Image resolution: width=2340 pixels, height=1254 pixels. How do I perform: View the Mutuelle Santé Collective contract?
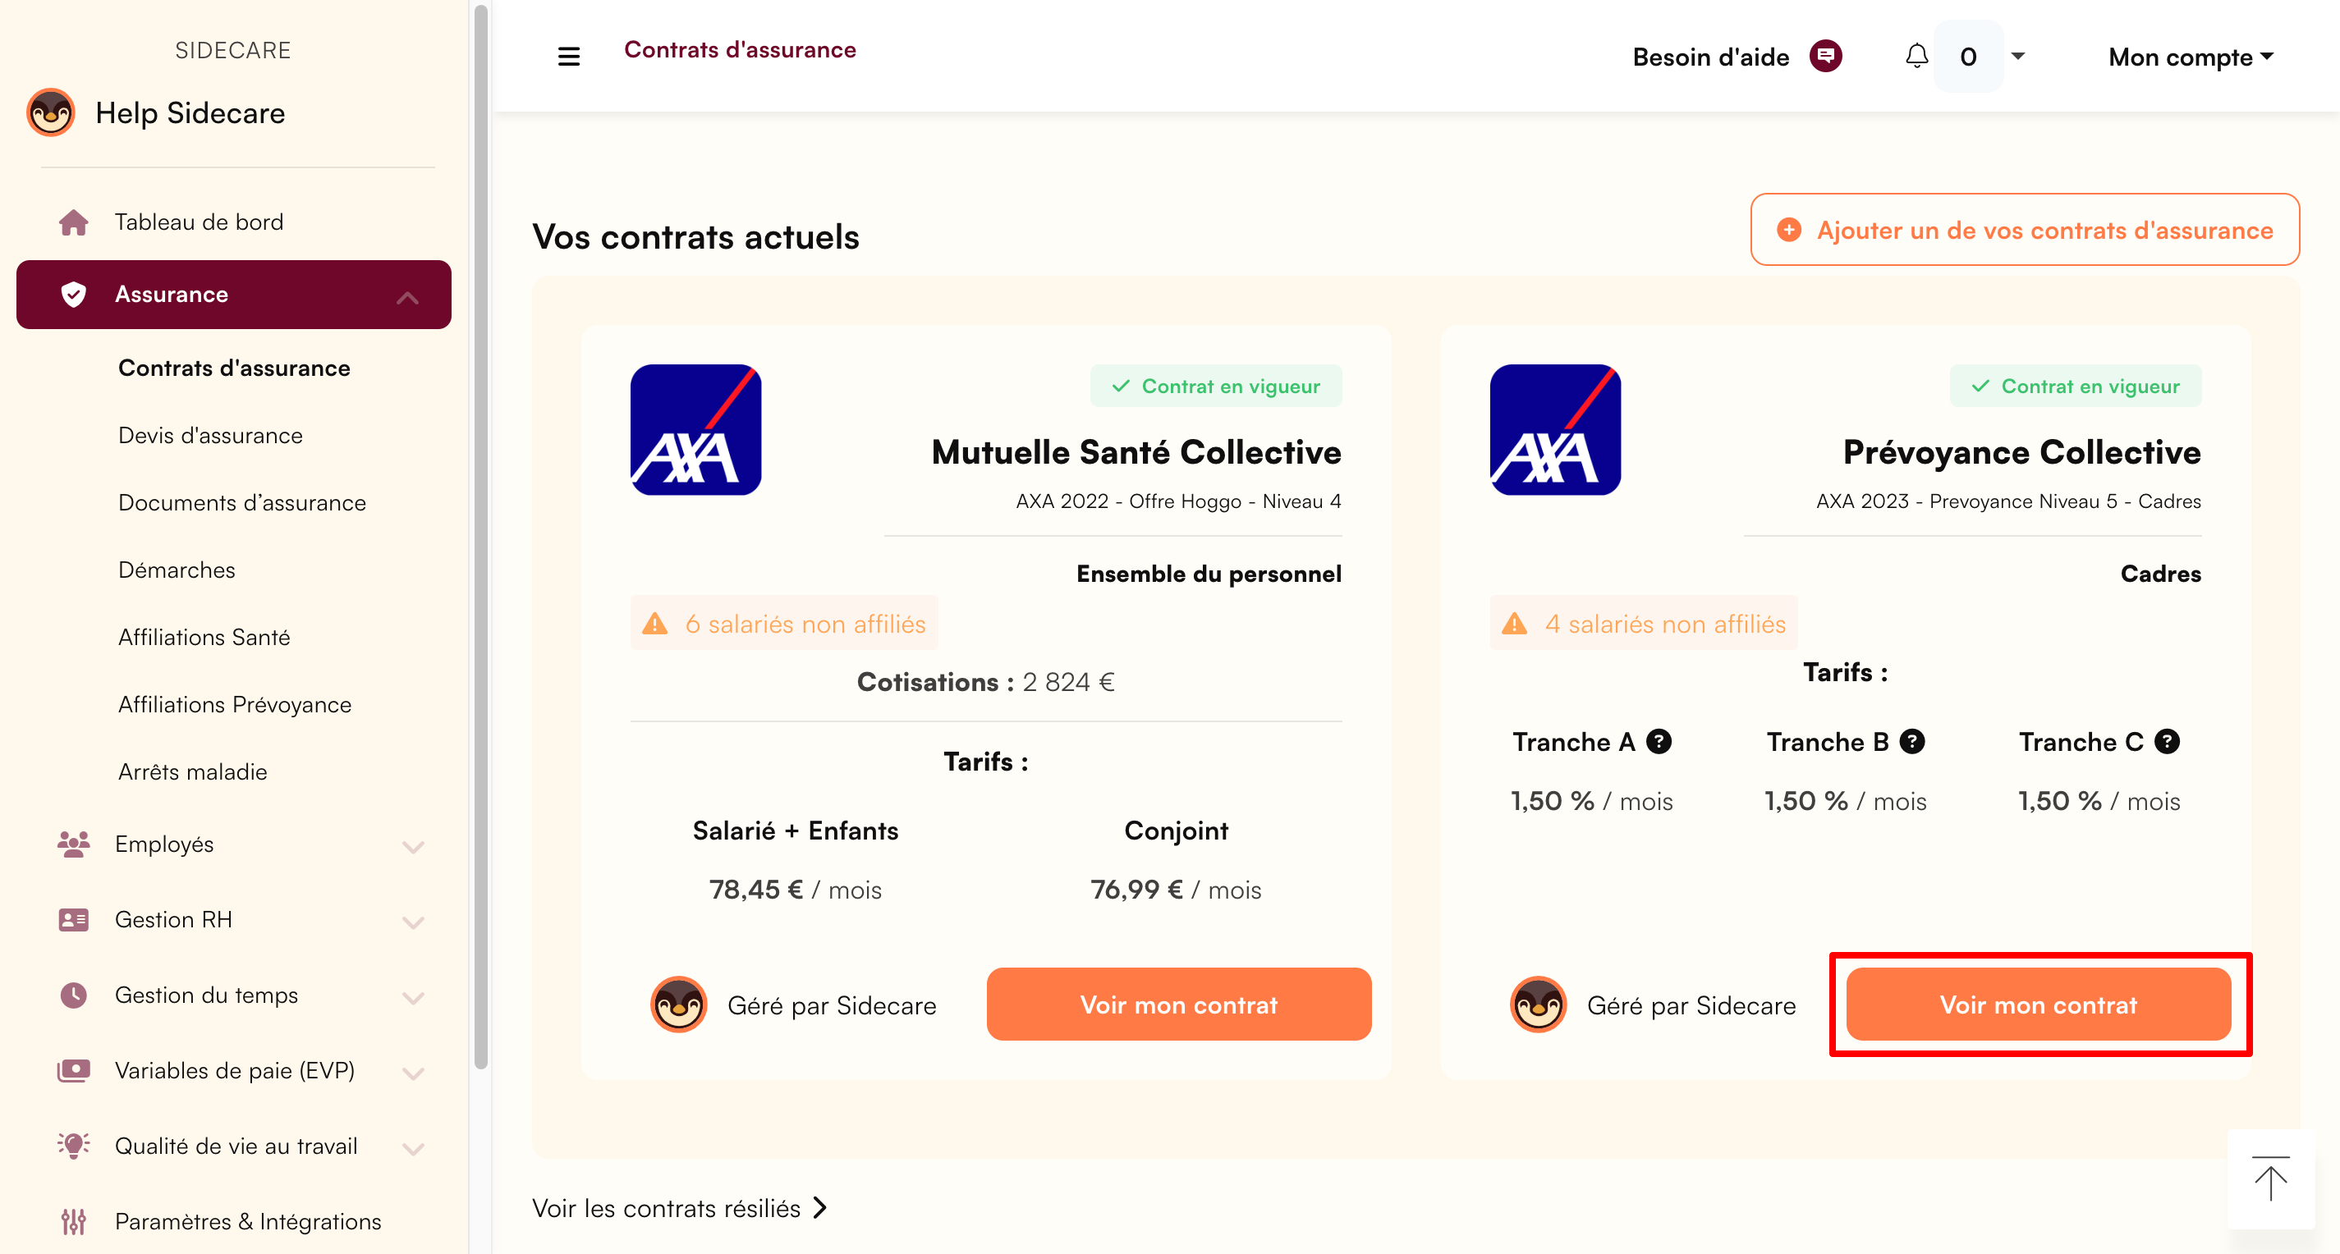click(1178, 1005)
